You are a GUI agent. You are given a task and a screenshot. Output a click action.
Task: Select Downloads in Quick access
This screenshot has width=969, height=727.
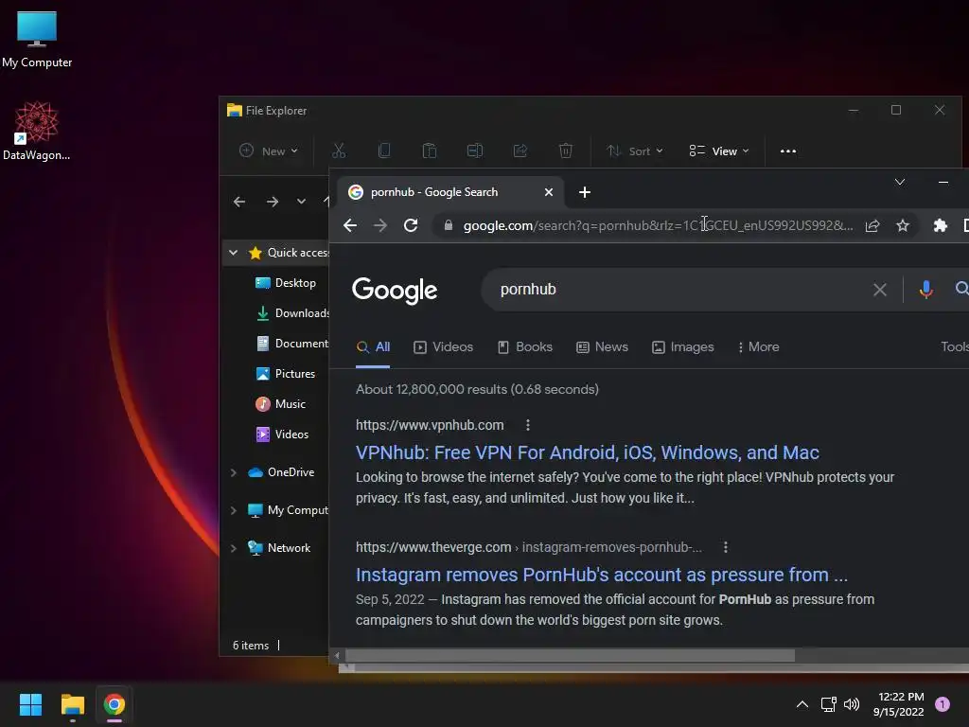(291, 312)
